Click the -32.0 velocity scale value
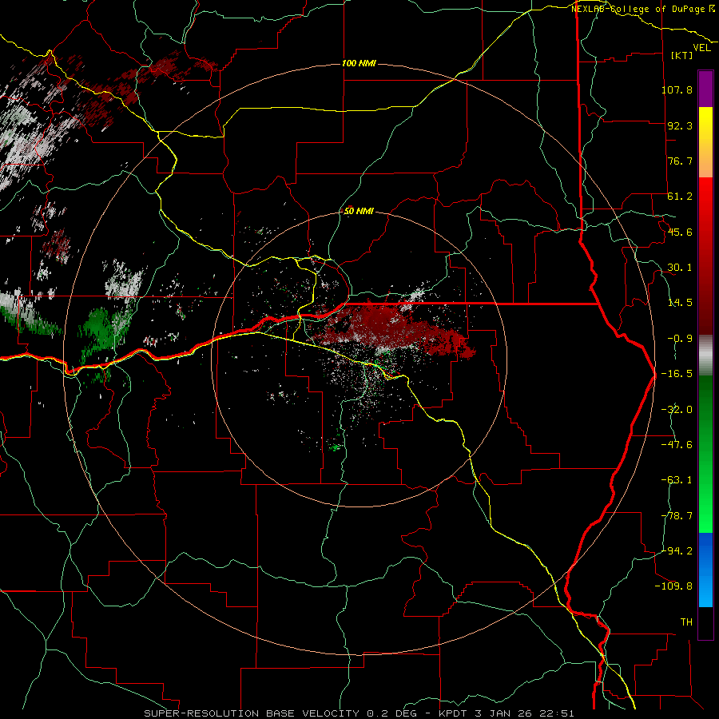 pyautogui.click(x=677, y=410)
